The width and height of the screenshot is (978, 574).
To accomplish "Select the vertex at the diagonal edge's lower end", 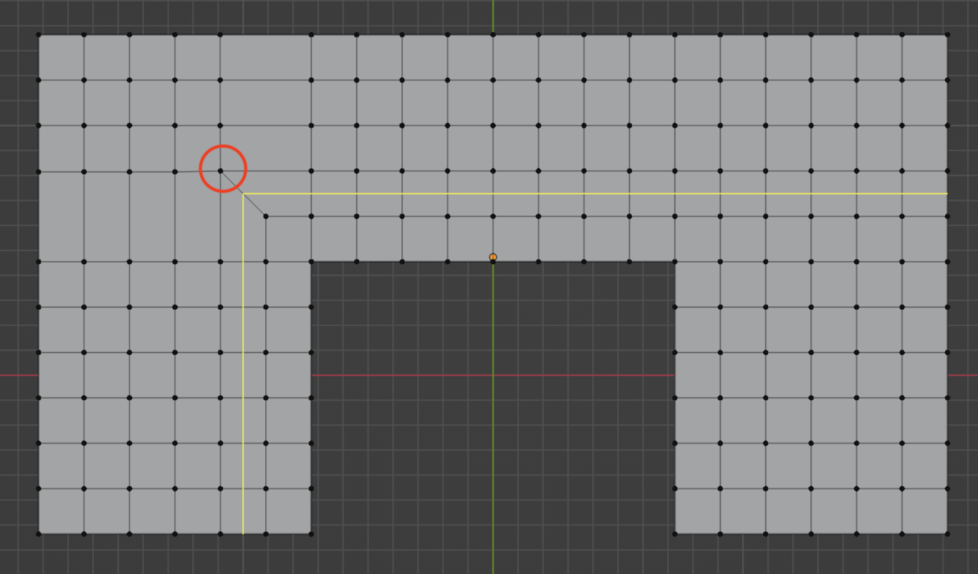I will tap(266, 216).
